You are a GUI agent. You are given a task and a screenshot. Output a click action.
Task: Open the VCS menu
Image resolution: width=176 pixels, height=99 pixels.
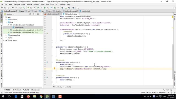[57, 4]
